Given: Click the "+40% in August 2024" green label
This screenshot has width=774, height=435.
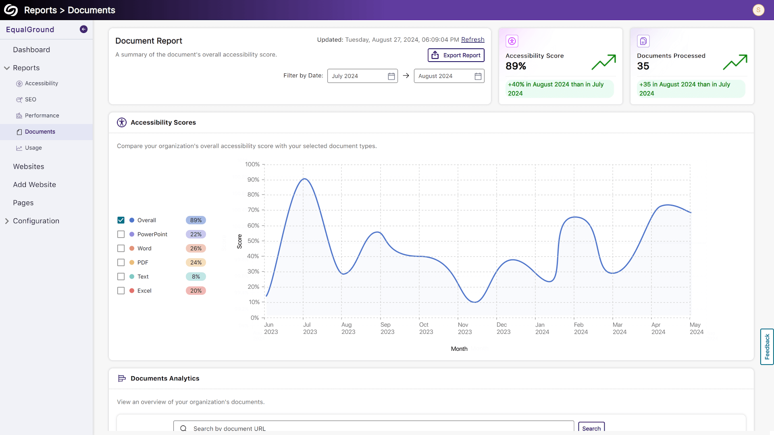Looking at the screenshot, I should pyautogui.click(x=560, y=89).
